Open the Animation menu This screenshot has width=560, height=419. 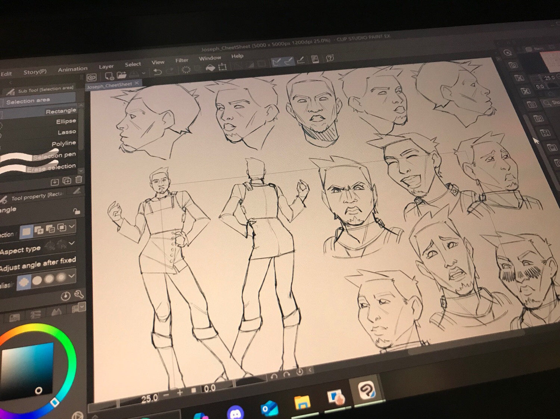coord(72,69)
